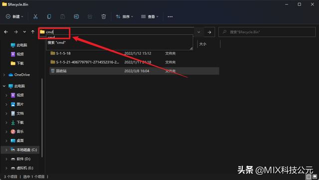Collapse the 此电脑 tree node

pyautogui.click(x=4, y=86)
